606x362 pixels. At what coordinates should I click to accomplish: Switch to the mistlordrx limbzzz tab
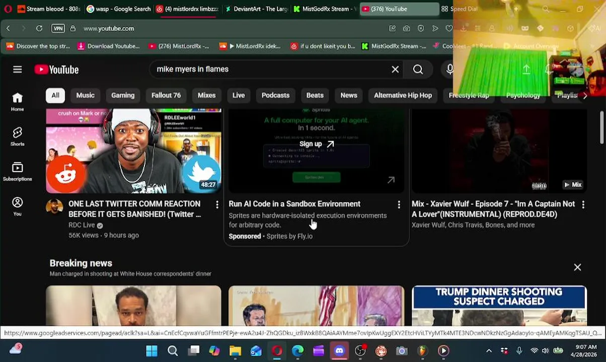pyautogui.click(x=187, y=9)
